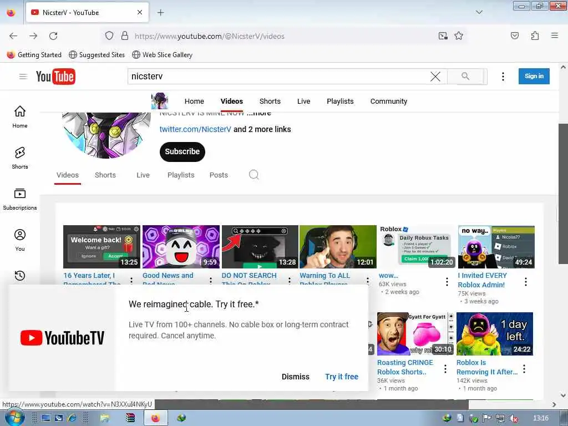This screenshot has height=426, width=568.
Task: Open the taskbar volume icon
Action: 514,418
